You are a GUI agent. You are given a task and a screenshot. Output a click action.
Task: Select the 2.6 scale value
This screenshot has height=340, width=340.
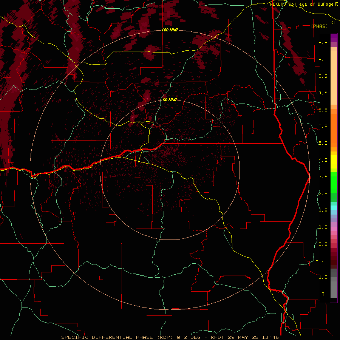pos(323,194)
